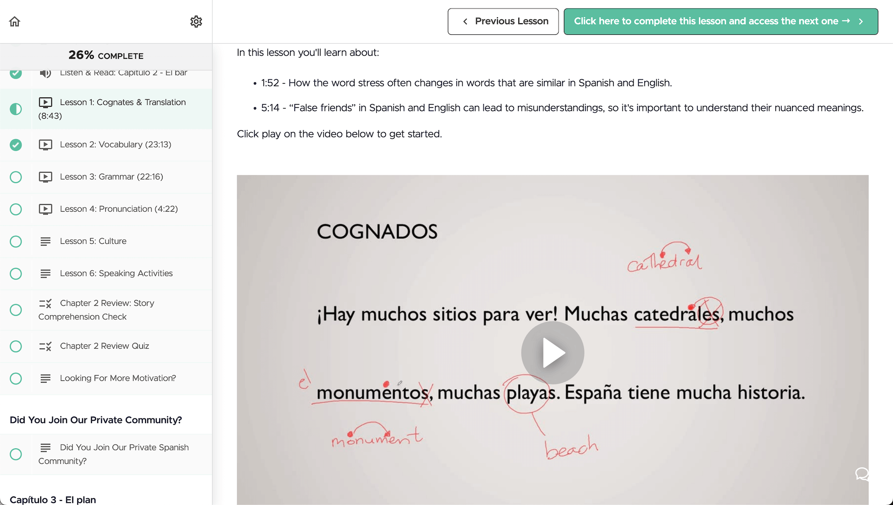Select the video icon next to Lesson 3: Grammar
The image size is (893, 505).
pyautogui.click(x=46, y=177)
